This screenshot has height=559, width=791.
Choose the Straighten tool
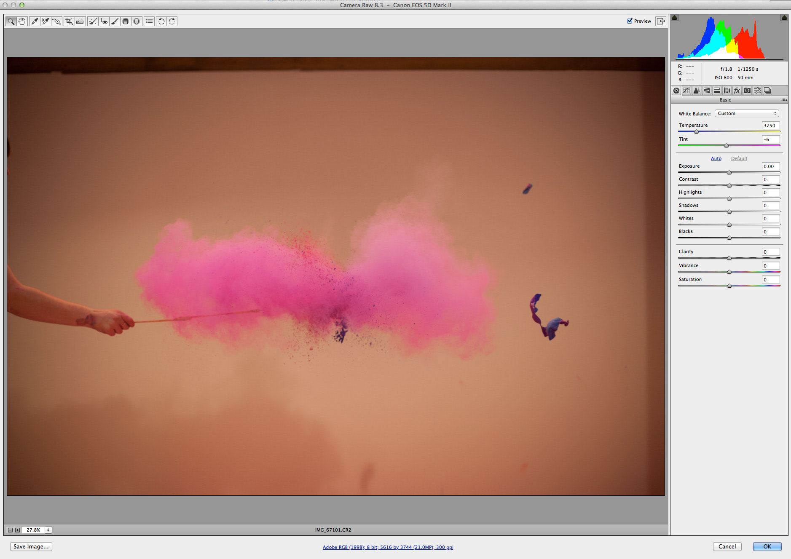coord(80,21)
